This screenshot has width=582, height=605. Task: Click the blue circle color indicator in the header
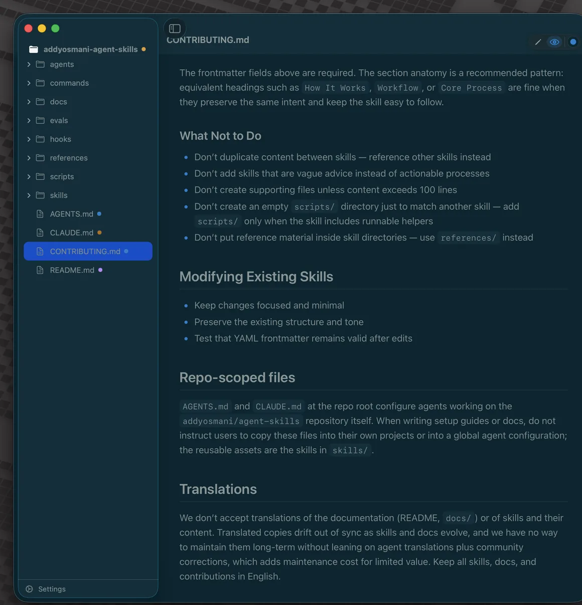(573, 42)
